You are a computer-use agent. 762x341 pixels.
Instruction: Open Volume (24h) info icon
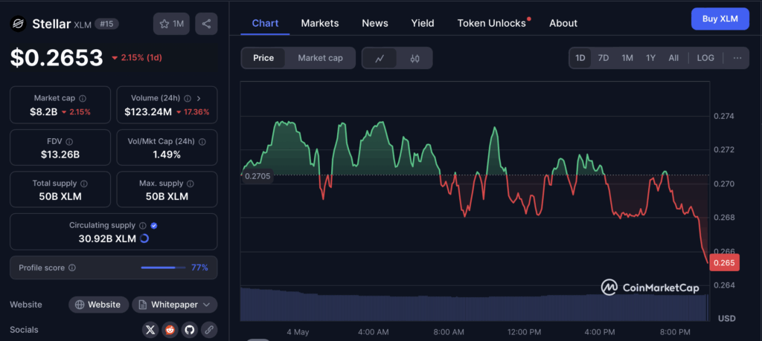pyautogui.click(x=188, y=99)
